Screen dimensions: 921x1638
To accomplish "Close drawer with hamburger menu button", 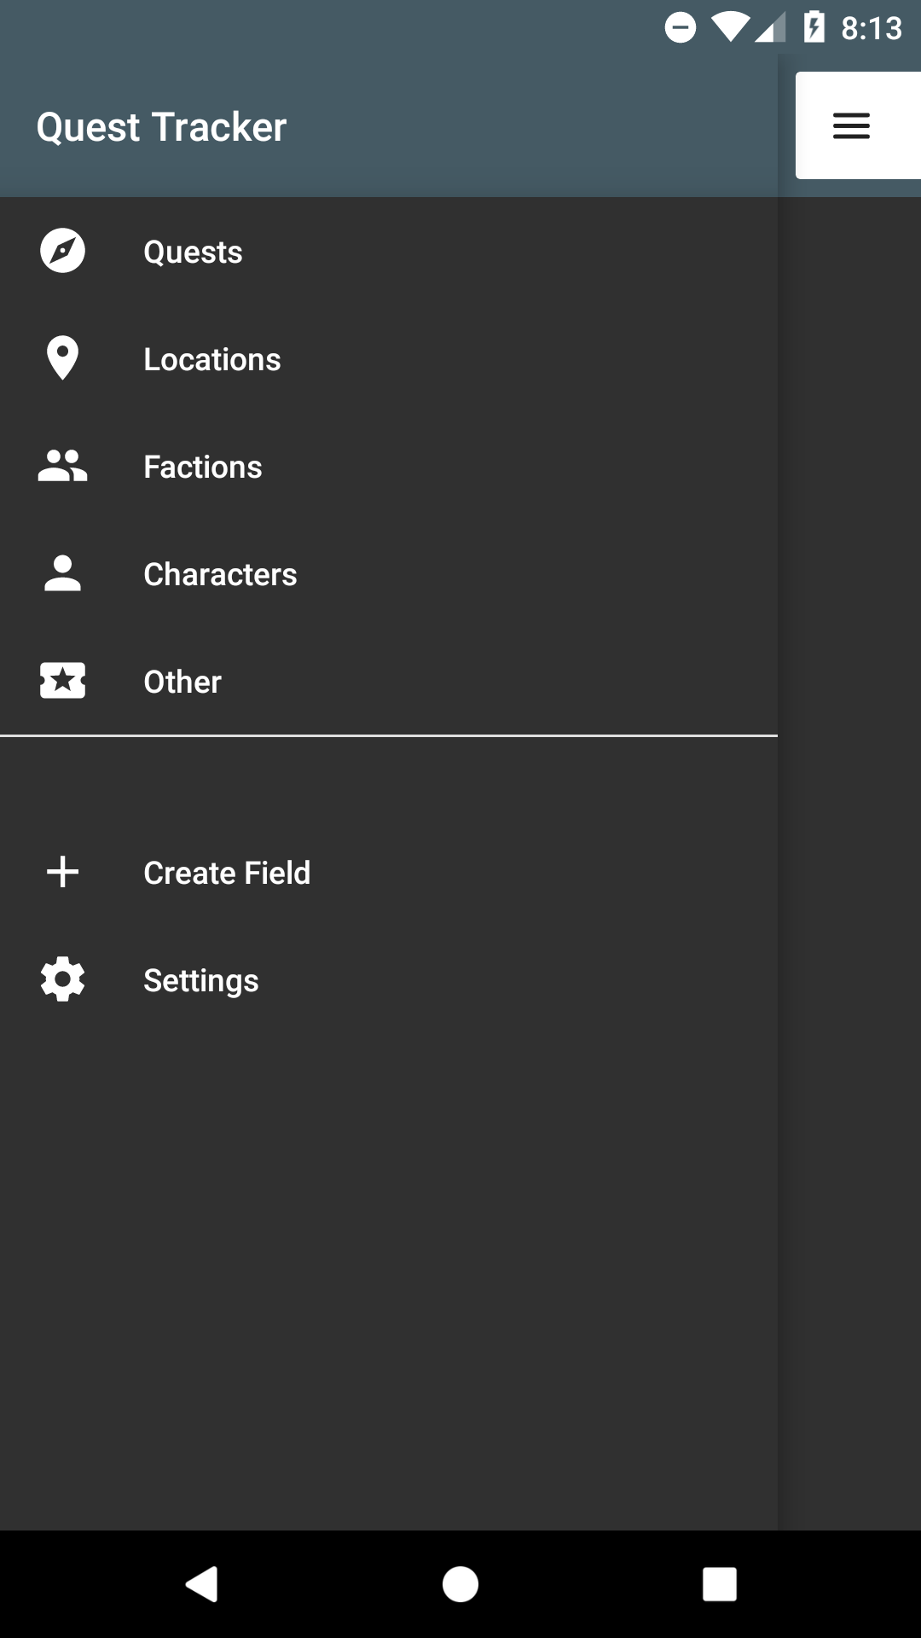I will pos(851,126).
